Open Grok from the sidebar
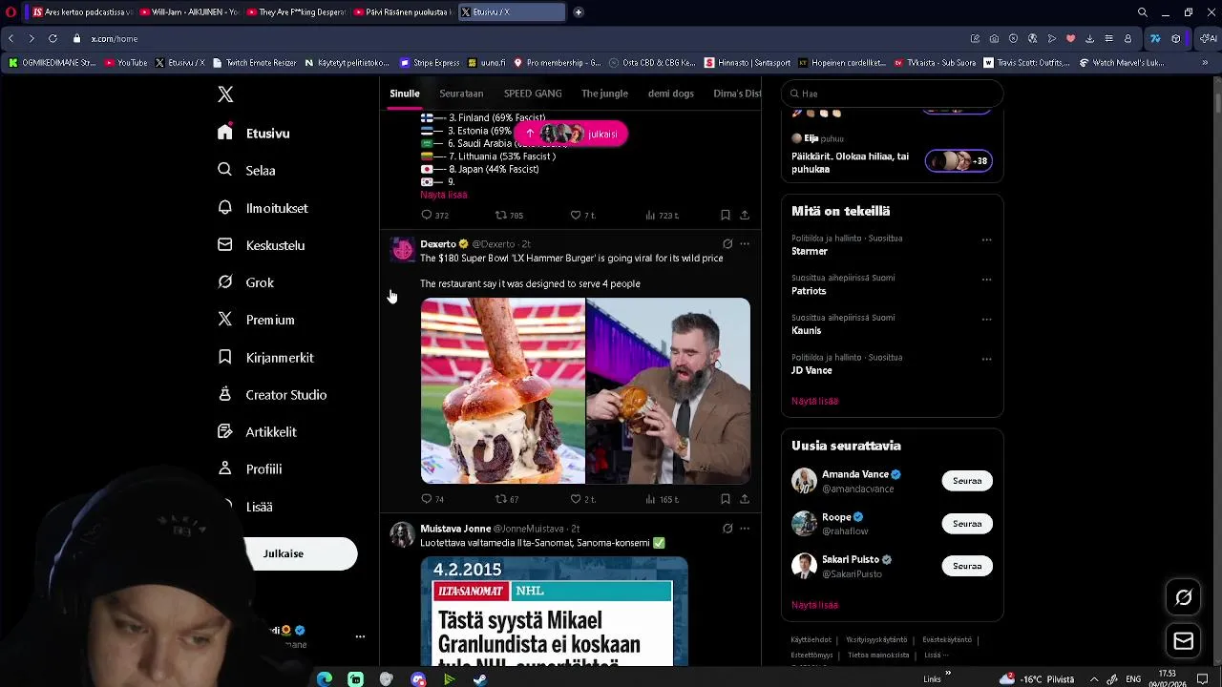This screenshot has width=1222, height=687. [x=245, y=282]
